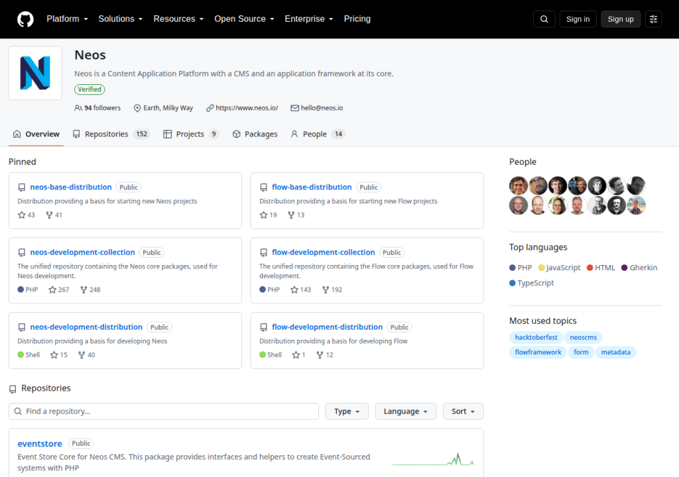Image resolution: width=679 pixels, height=477 pixels.
Task: Filter by PHP in Top languages
Action: coord(521,268)
